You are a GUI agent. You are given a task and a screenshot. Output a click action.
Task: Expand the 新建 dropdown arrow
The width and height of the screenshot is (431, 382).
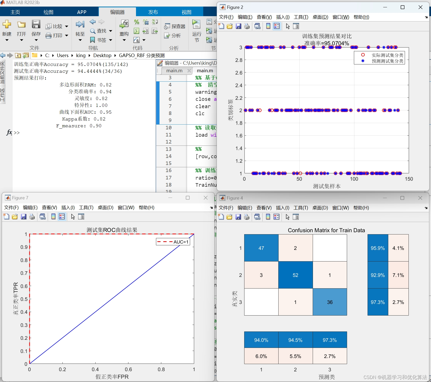[7, 40]
